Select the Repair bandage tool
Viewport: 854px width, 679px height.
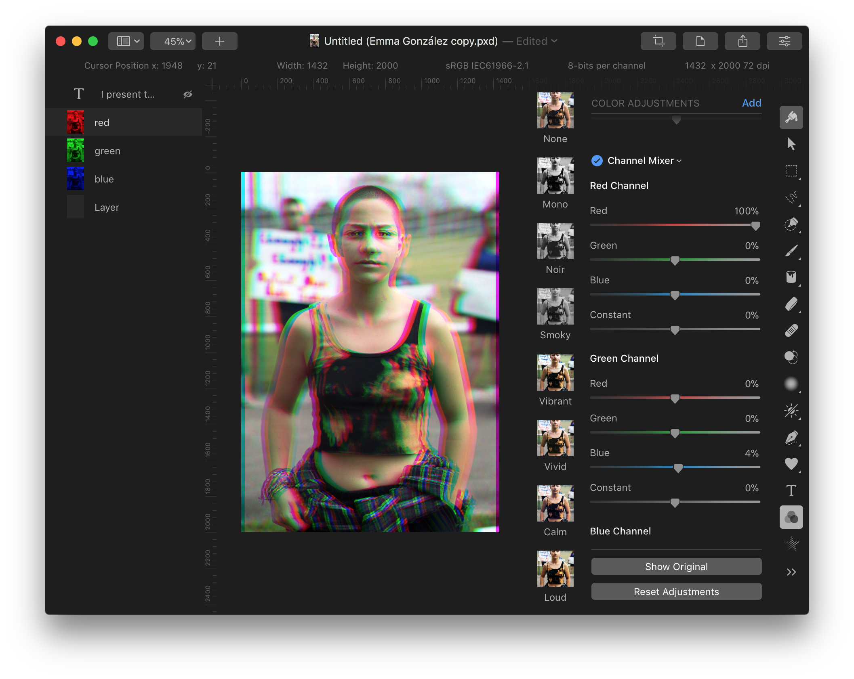[x=791, y=331]
